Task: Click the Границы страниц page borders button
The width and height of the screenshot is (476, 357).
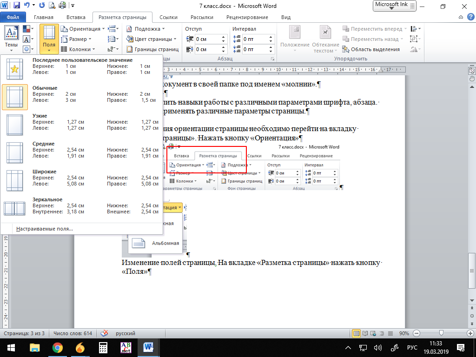Action: (x=152, y=49)
